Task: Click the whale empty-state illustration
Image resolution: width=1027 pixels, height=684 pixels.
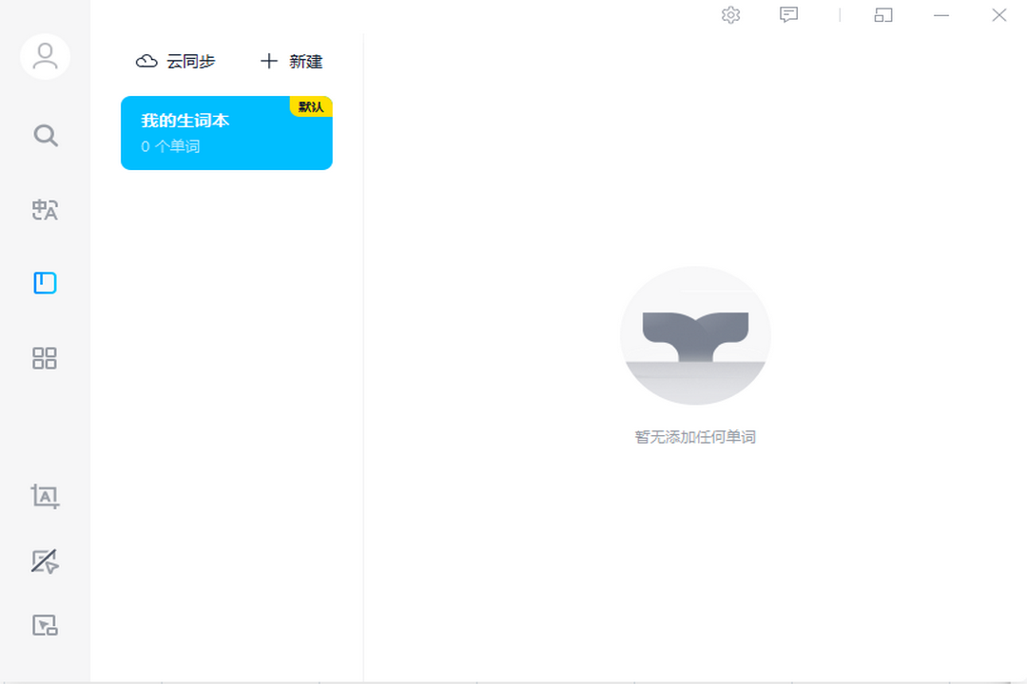Action: [x=695, y=335]
